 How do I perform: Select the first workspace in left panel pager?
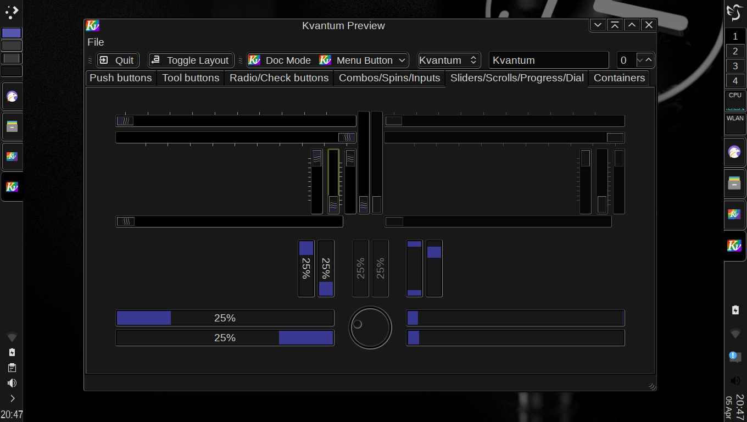click(x=12, y=33)
